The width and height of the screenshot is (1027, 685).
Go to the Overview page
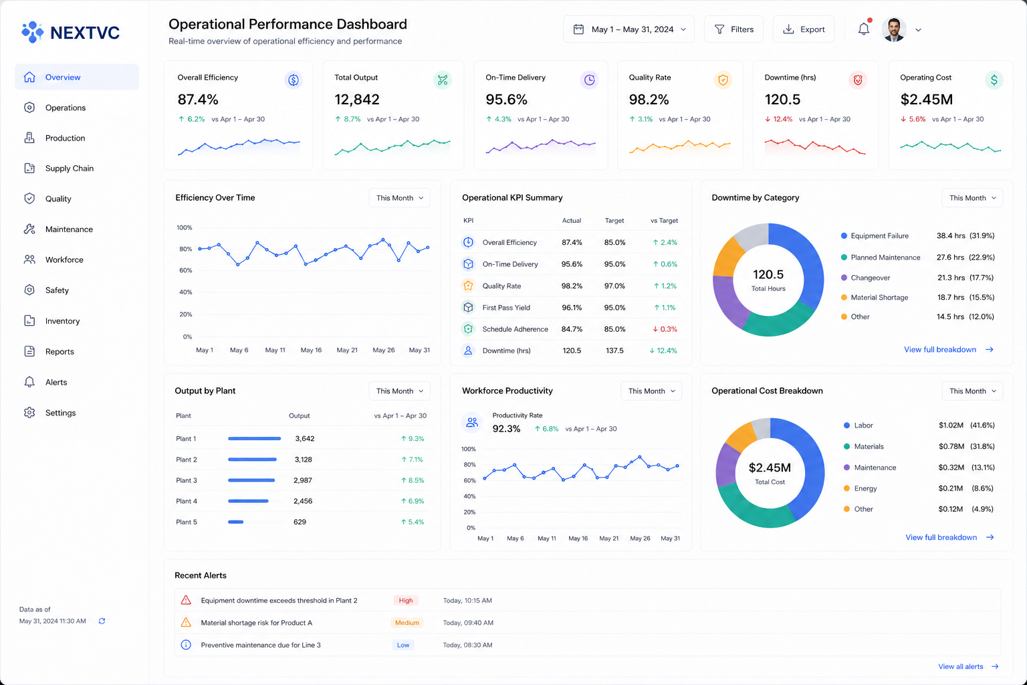77,77
